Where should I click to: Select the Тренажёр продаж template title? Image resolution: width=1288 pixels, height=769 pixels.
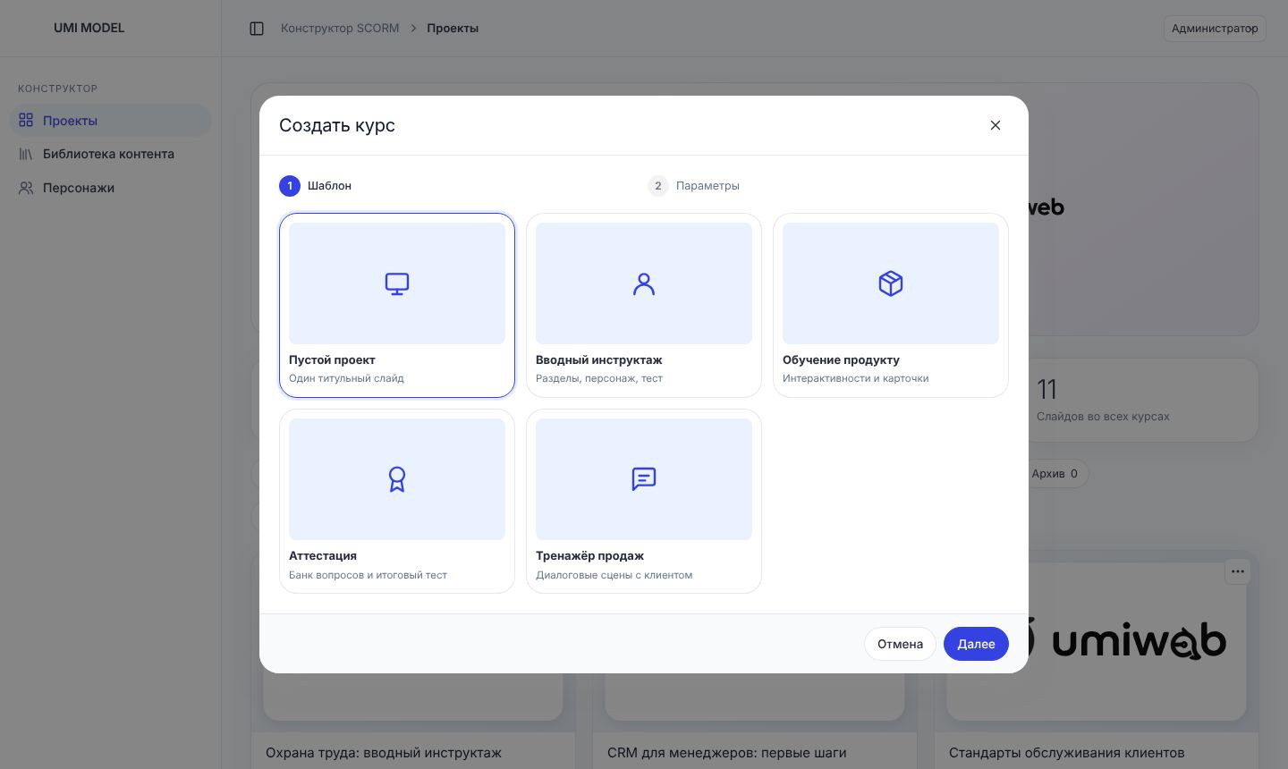coord(589,555)
